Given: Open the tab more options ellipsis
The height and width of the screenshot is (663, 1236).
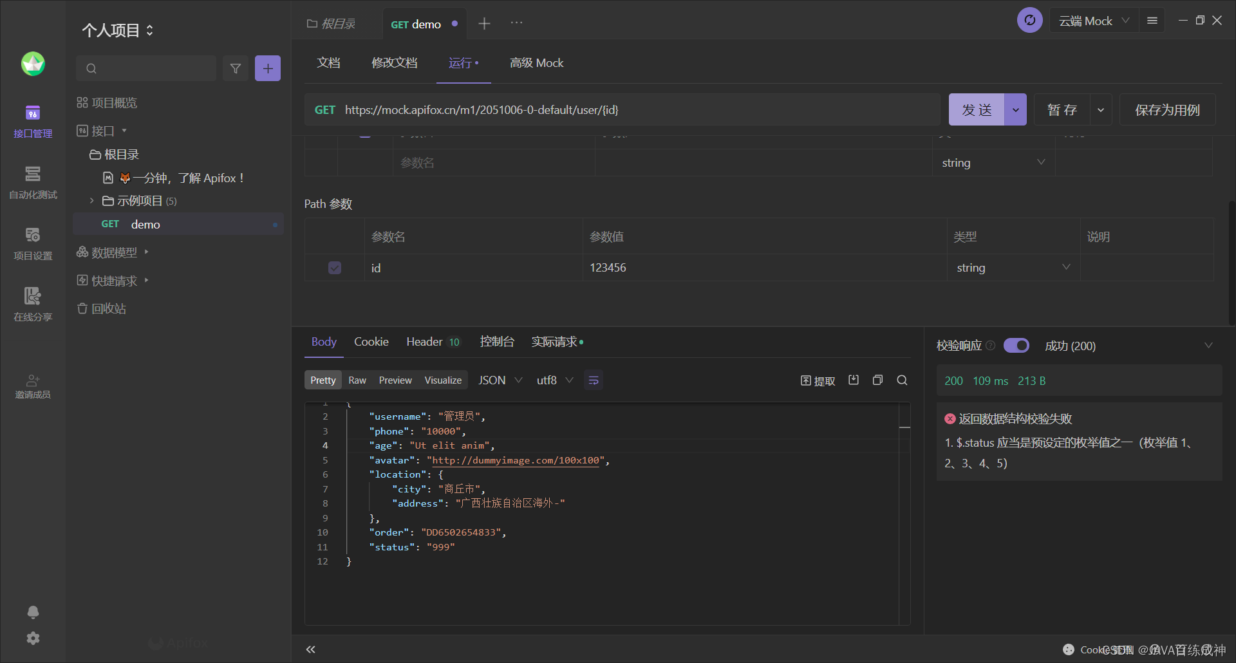Looking at the screenshot, I should [516, 23].
